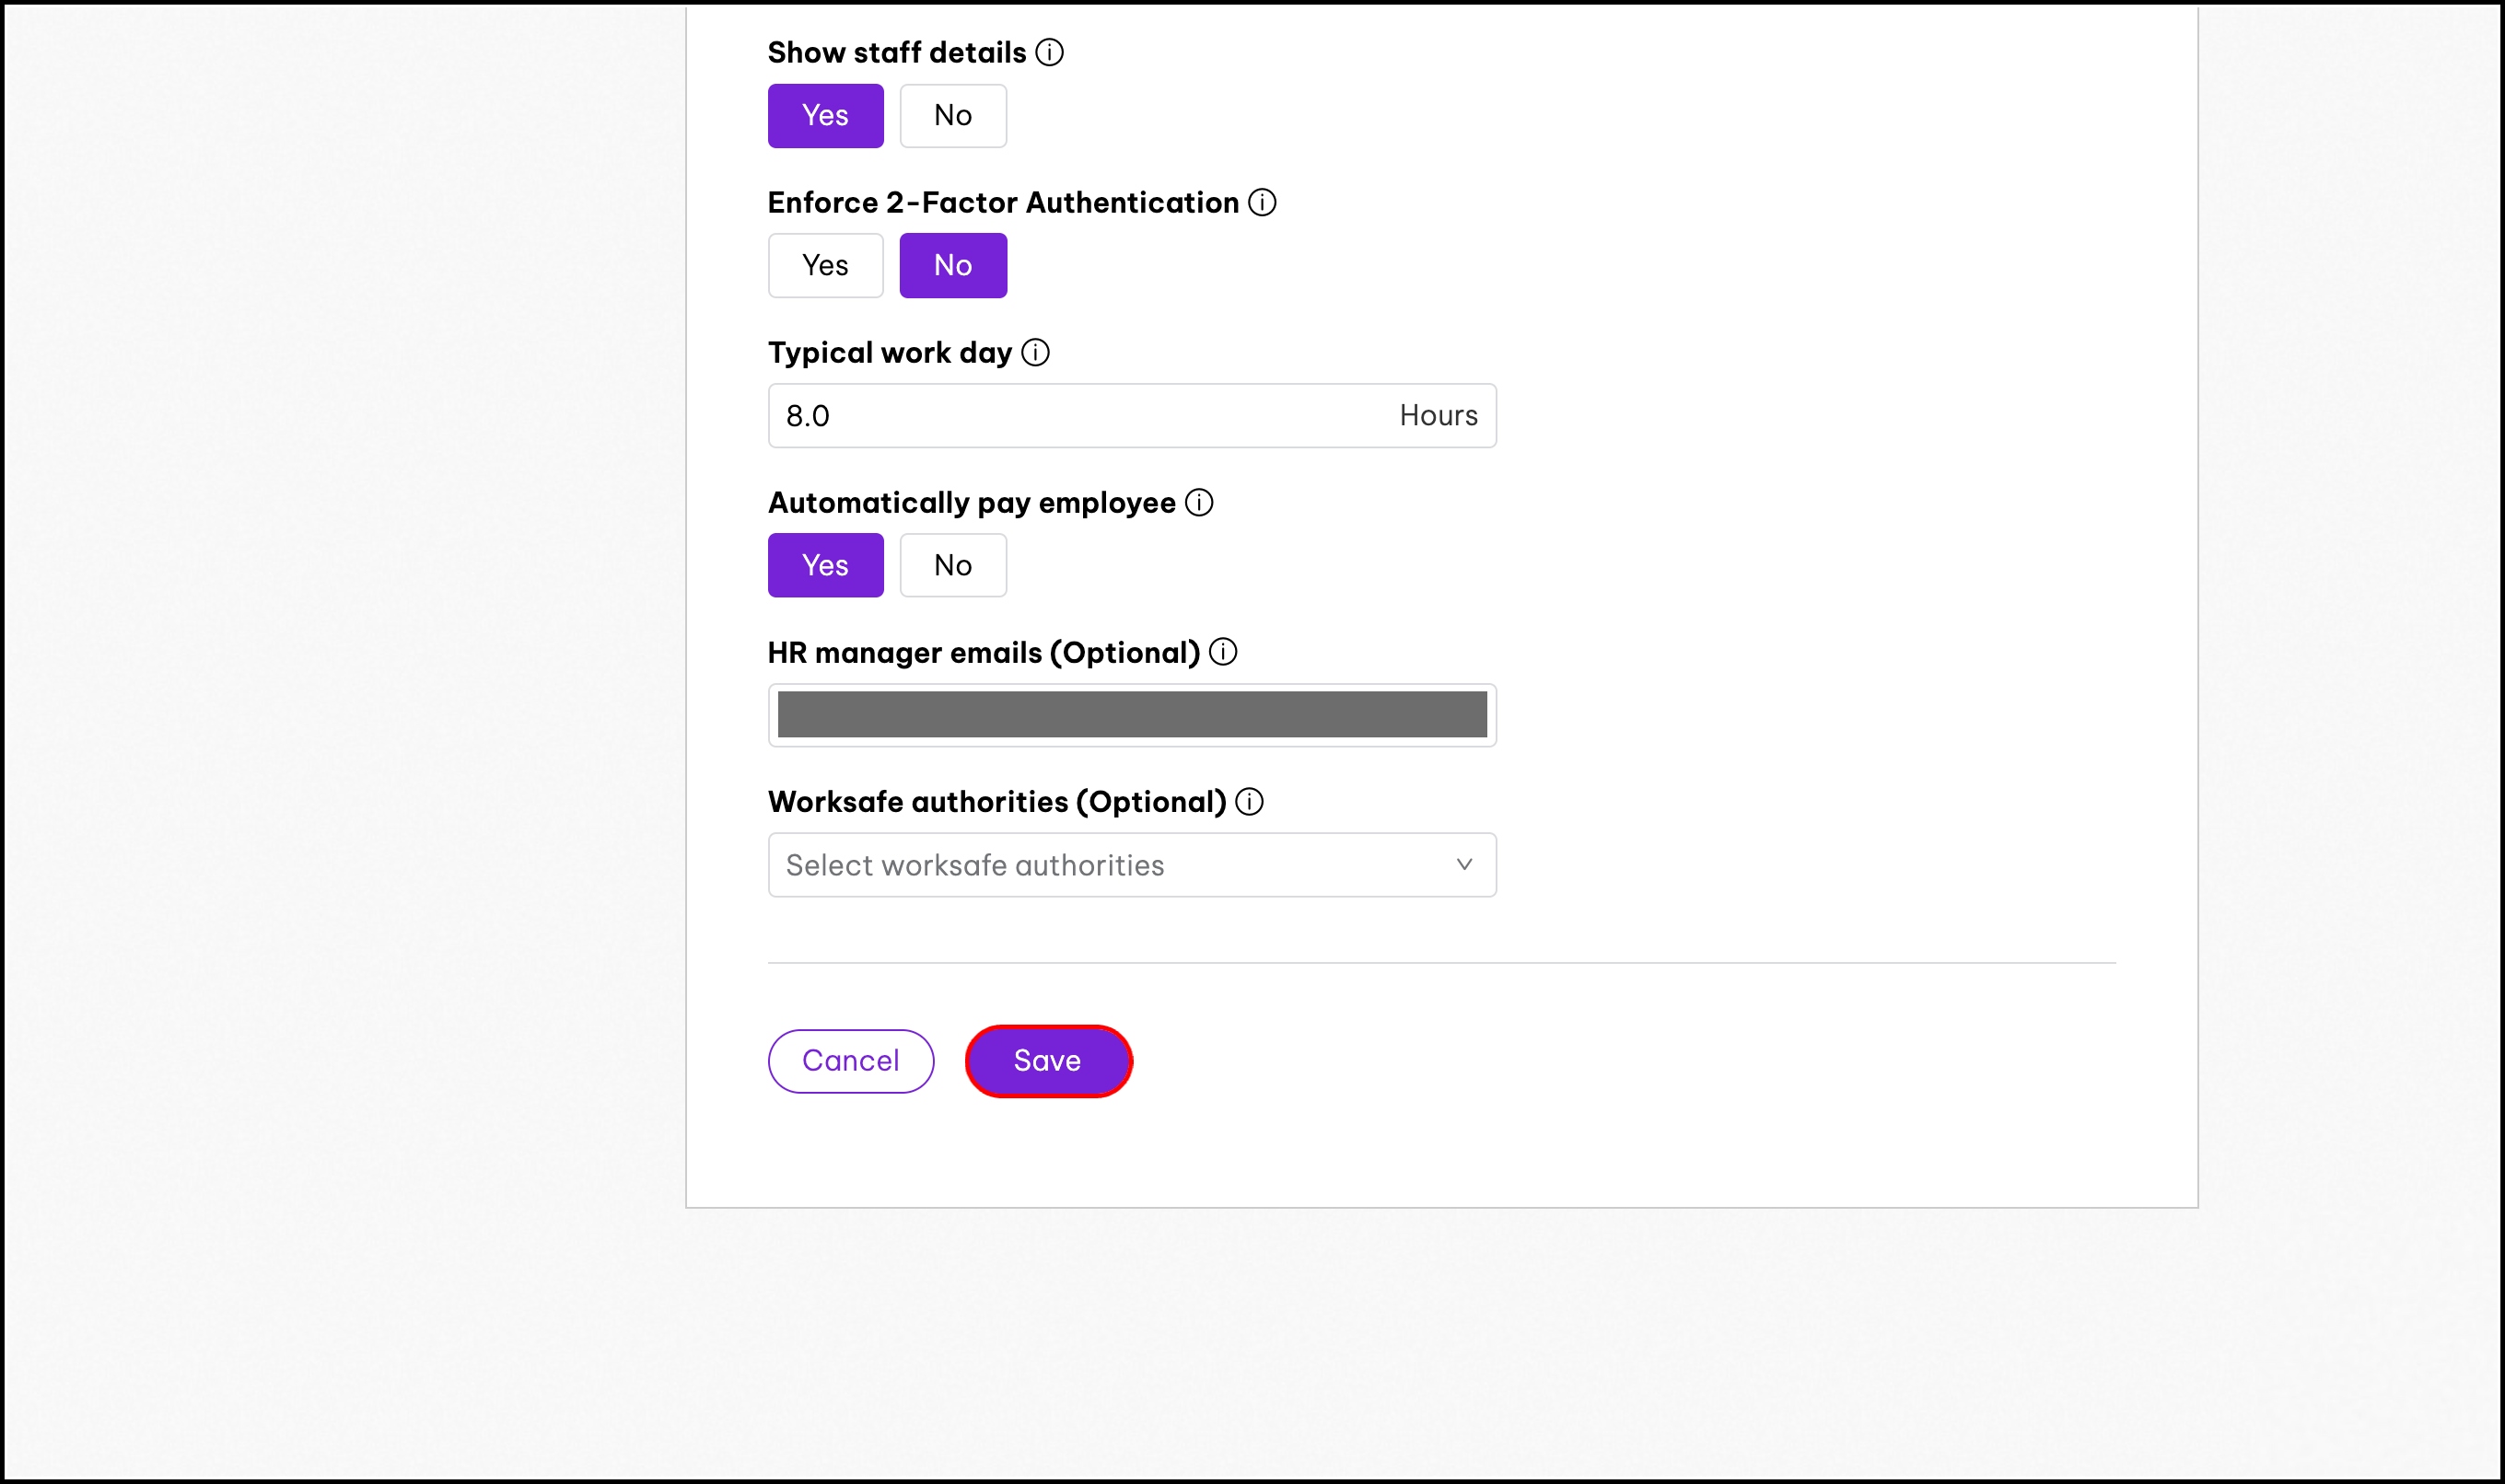Click the Cancel button

(x=850, y=1061)
